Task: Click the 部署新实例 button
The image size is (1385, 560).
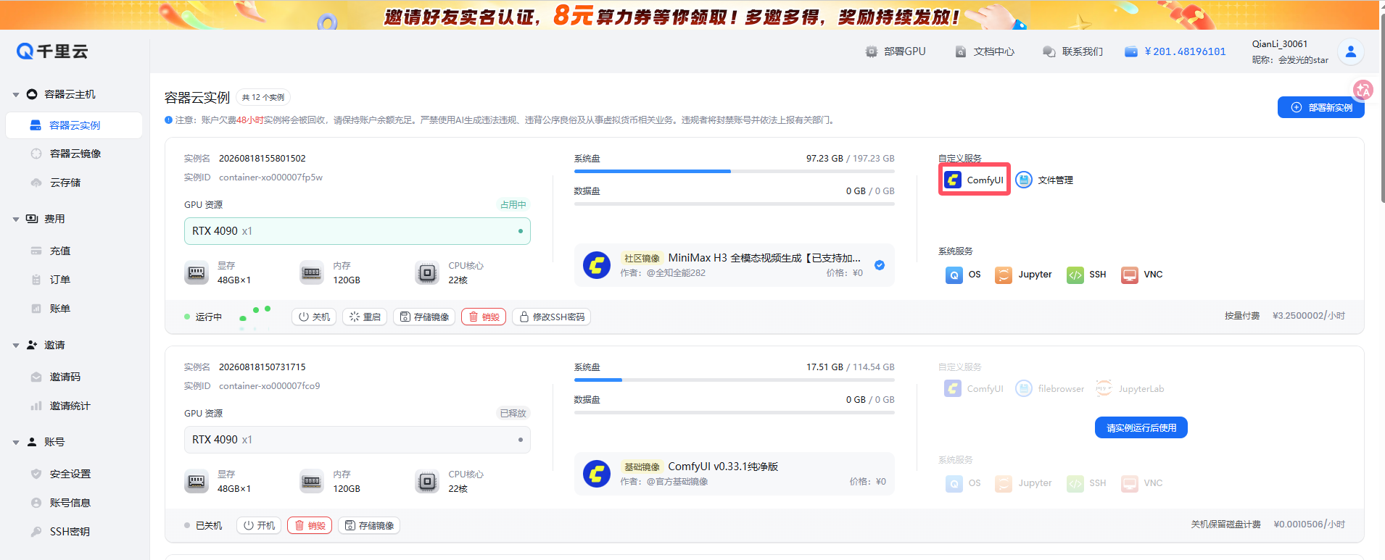Action: click(x=1320, y=107)
